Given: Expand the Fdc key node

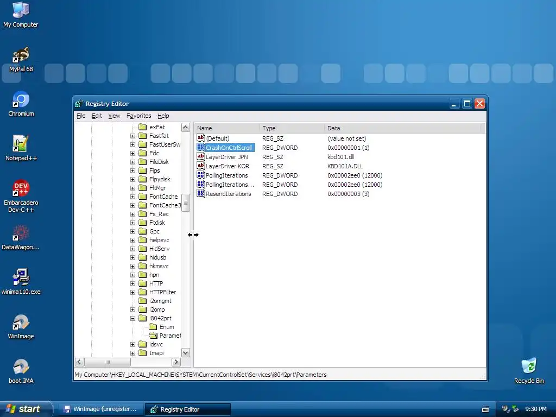Looking at the screenshot, I should point(132,153).
